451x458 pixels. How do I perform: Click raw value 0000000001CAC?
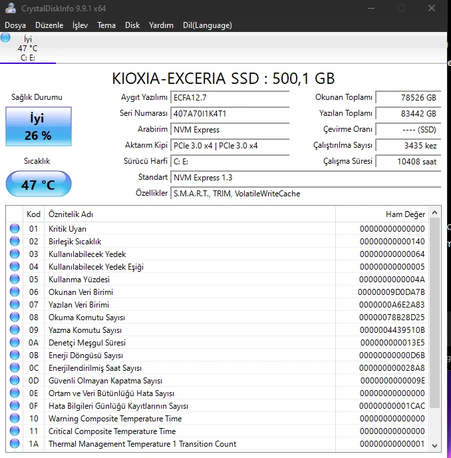tap(392, 405)
